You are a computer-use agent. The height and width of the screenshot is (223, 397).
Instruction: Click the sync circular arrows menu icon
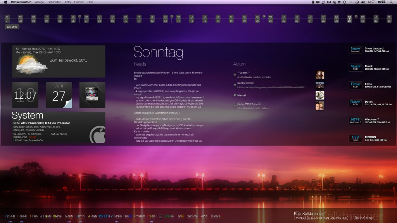coord(345,2)
